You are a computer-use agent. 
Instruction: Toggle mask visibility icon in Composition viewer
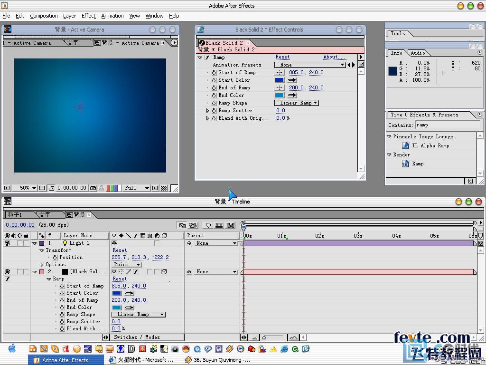coord(51,188)
